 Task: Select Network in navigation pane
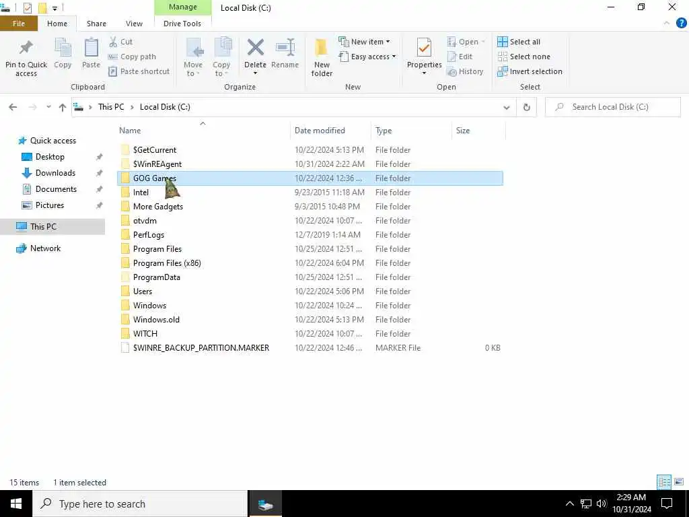45,248
